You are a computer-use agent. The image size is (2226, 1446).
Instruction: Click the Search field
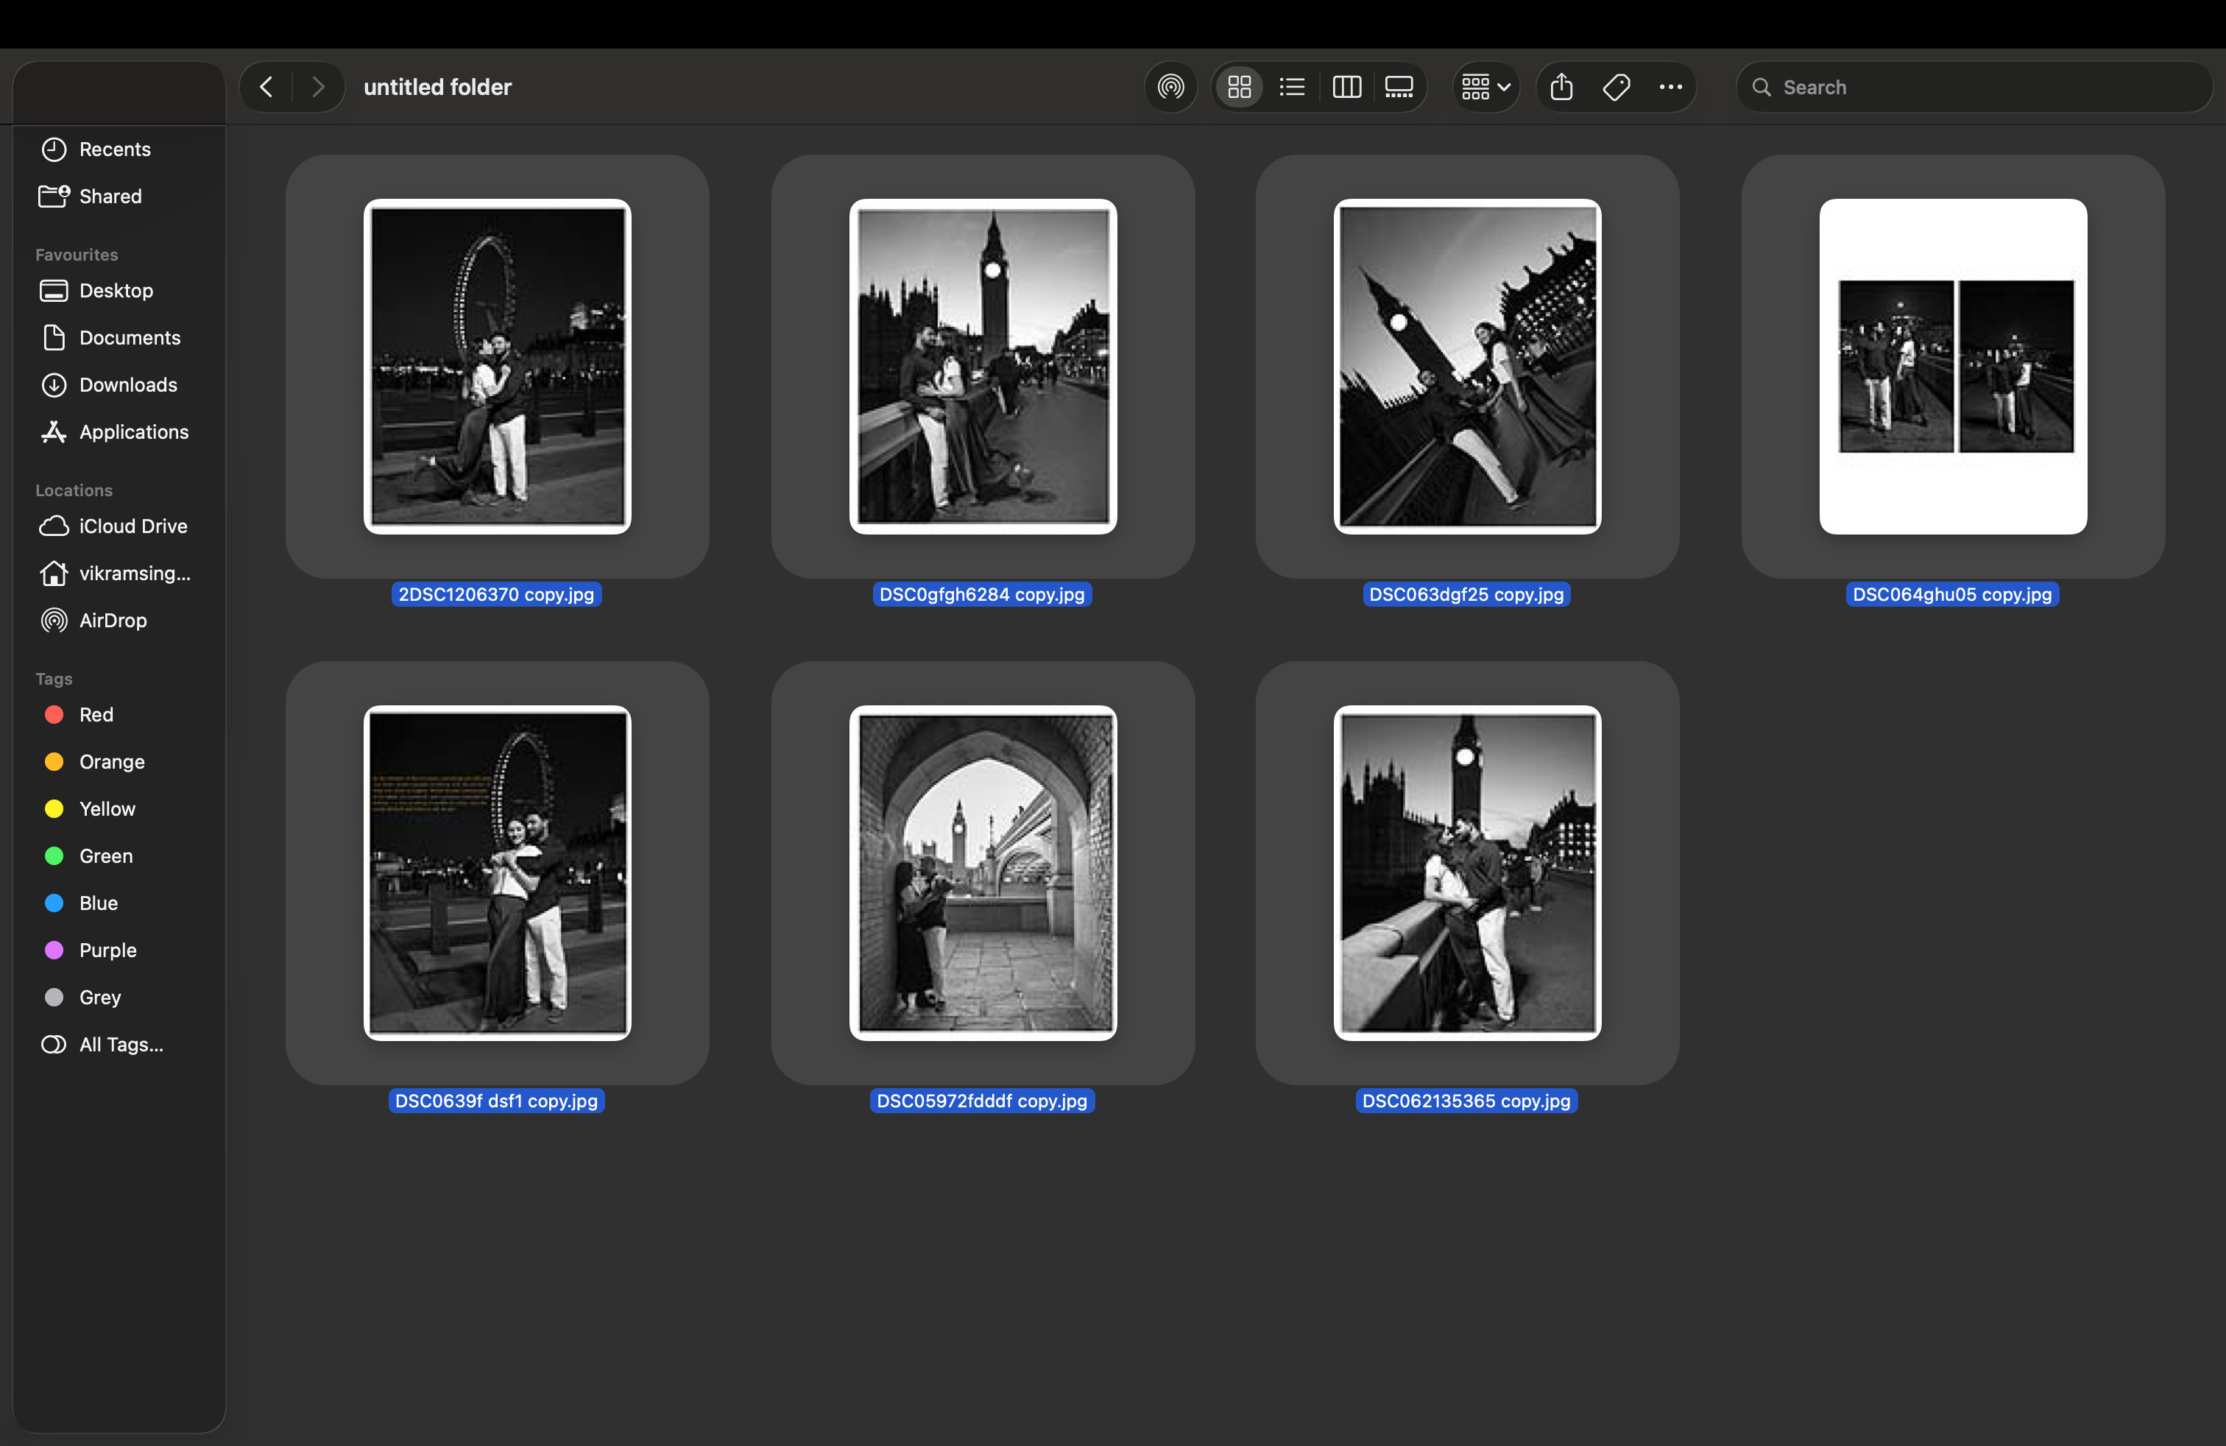1983,87
